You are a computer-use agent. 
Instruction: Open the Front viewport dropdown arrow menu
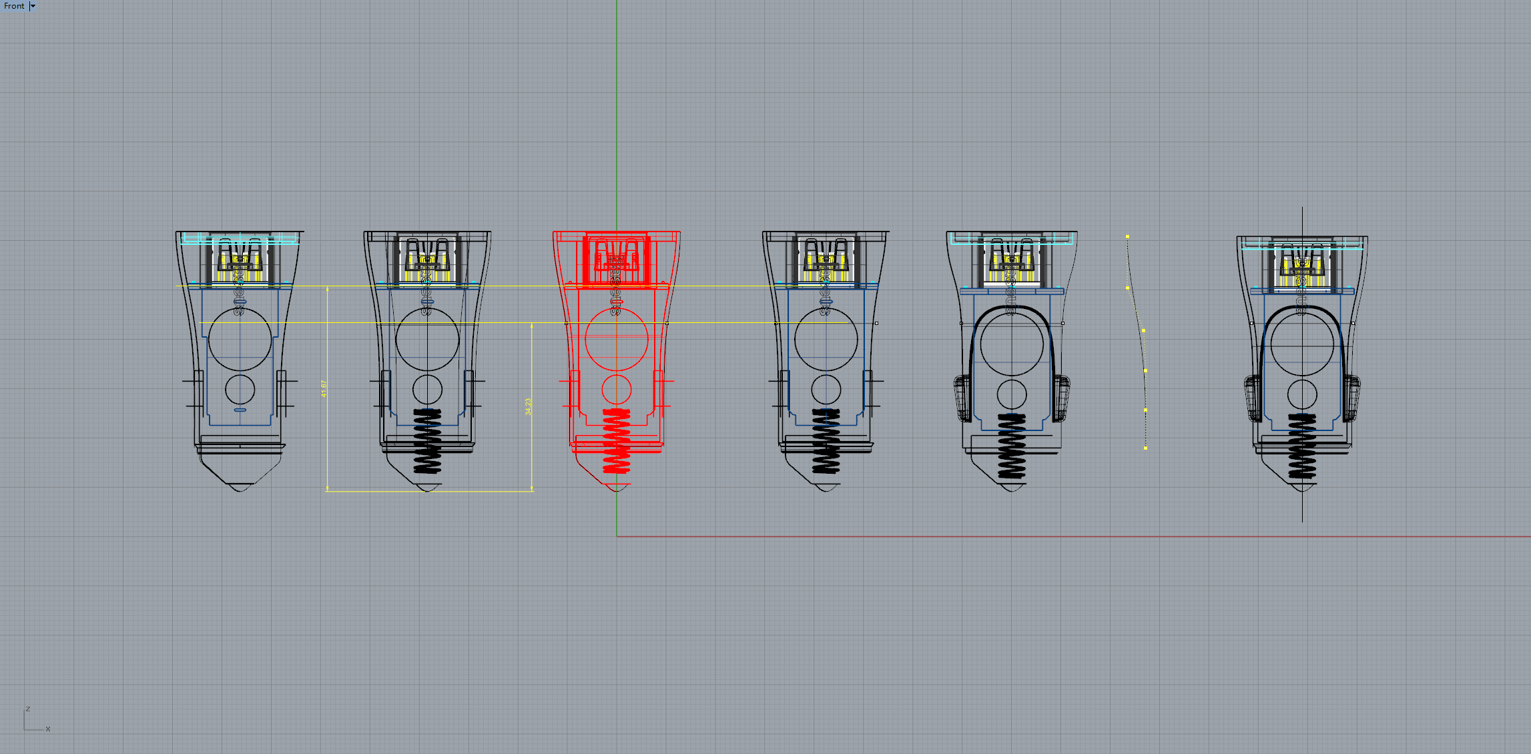point(33,6)
